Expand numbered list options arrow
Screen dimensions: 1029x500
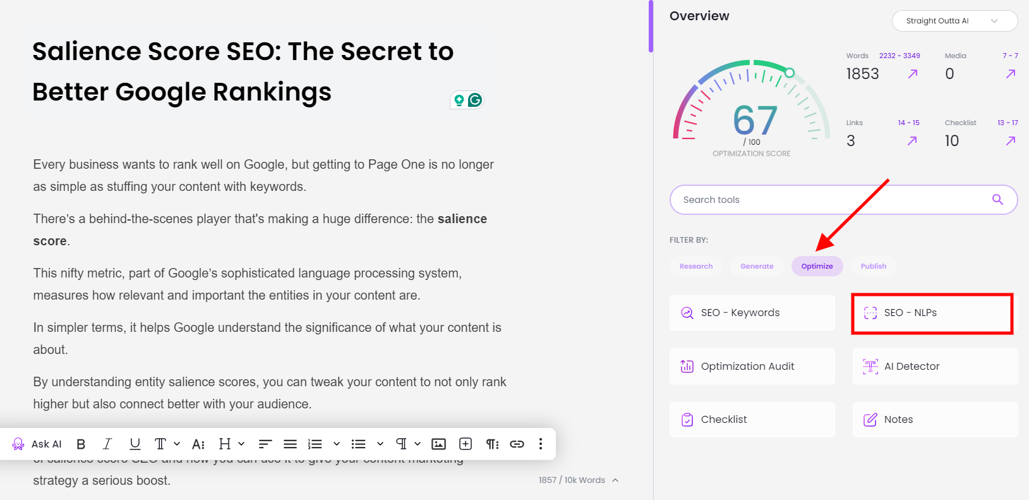[337, 444]
